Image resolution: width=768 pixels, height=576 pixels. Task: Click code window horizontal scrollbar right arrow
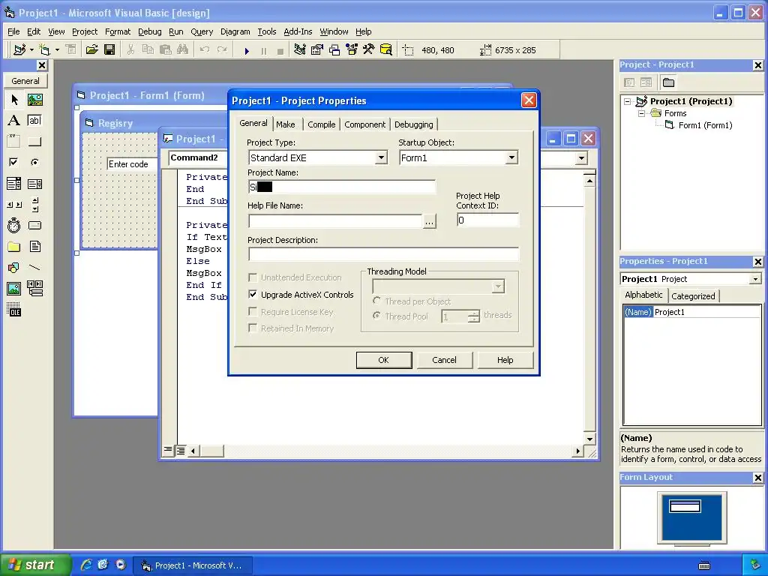pyautogui.click(x=578, y=451)
